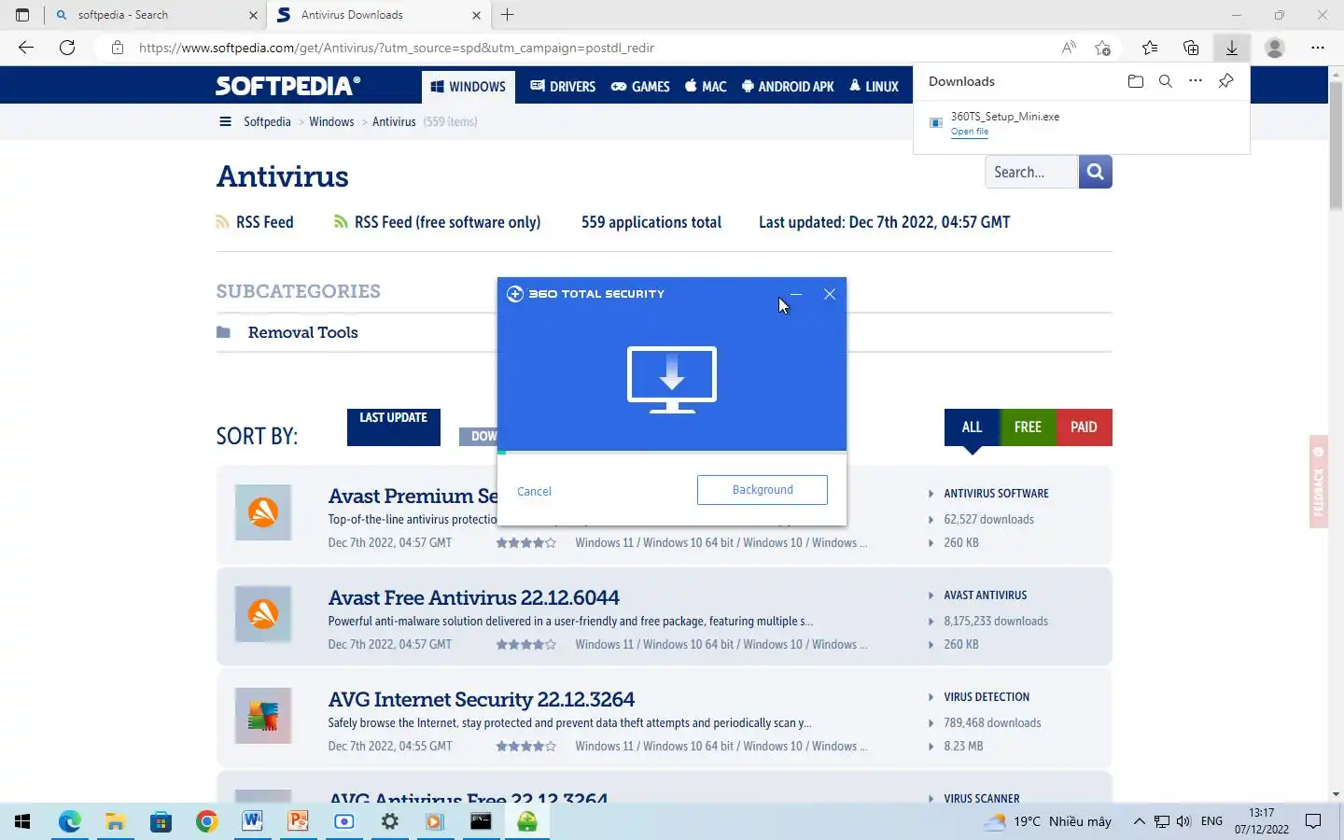Open Avast Free Antivirus 22.12.6044 title
This screenshot has height=840, width=1344.
click(x=473, y=597)
